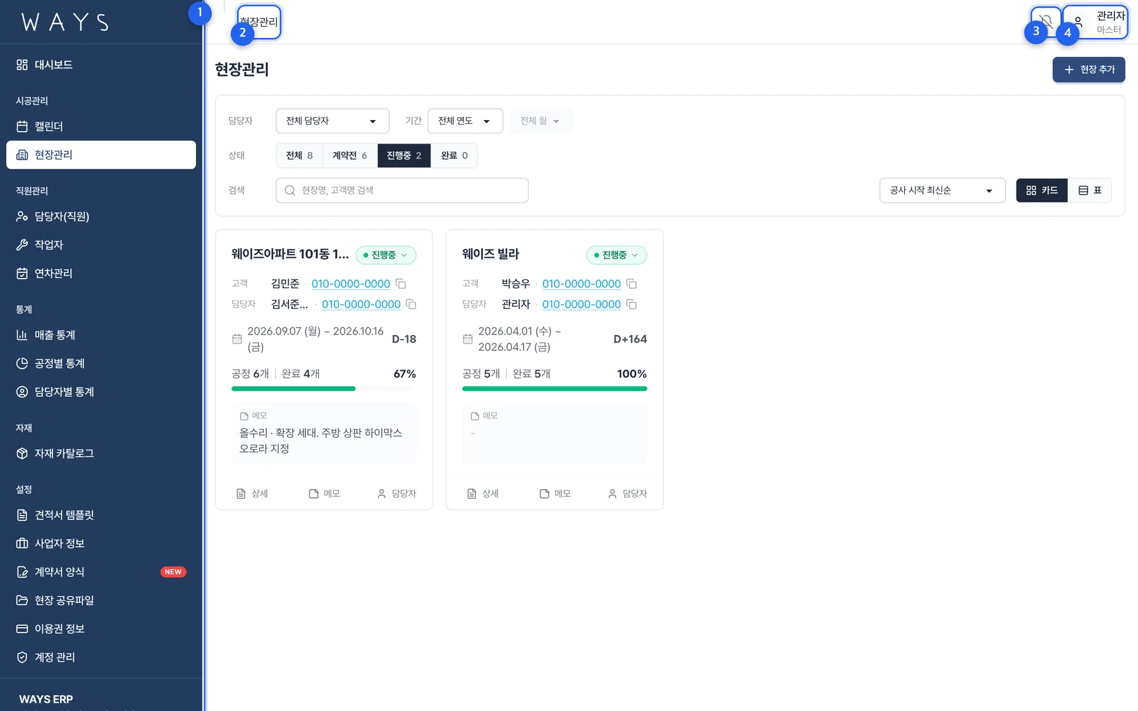Copy 박승우's phone number
1138x711 pixels.
pos(632,284)
